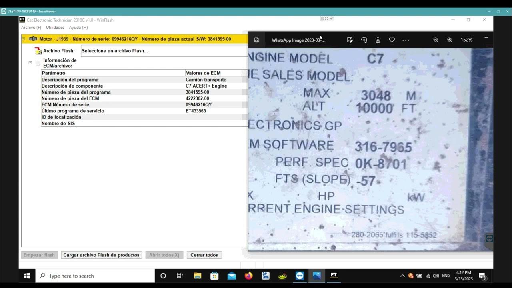
Task: Click the network tray icon
Action: tap(428, 276)
